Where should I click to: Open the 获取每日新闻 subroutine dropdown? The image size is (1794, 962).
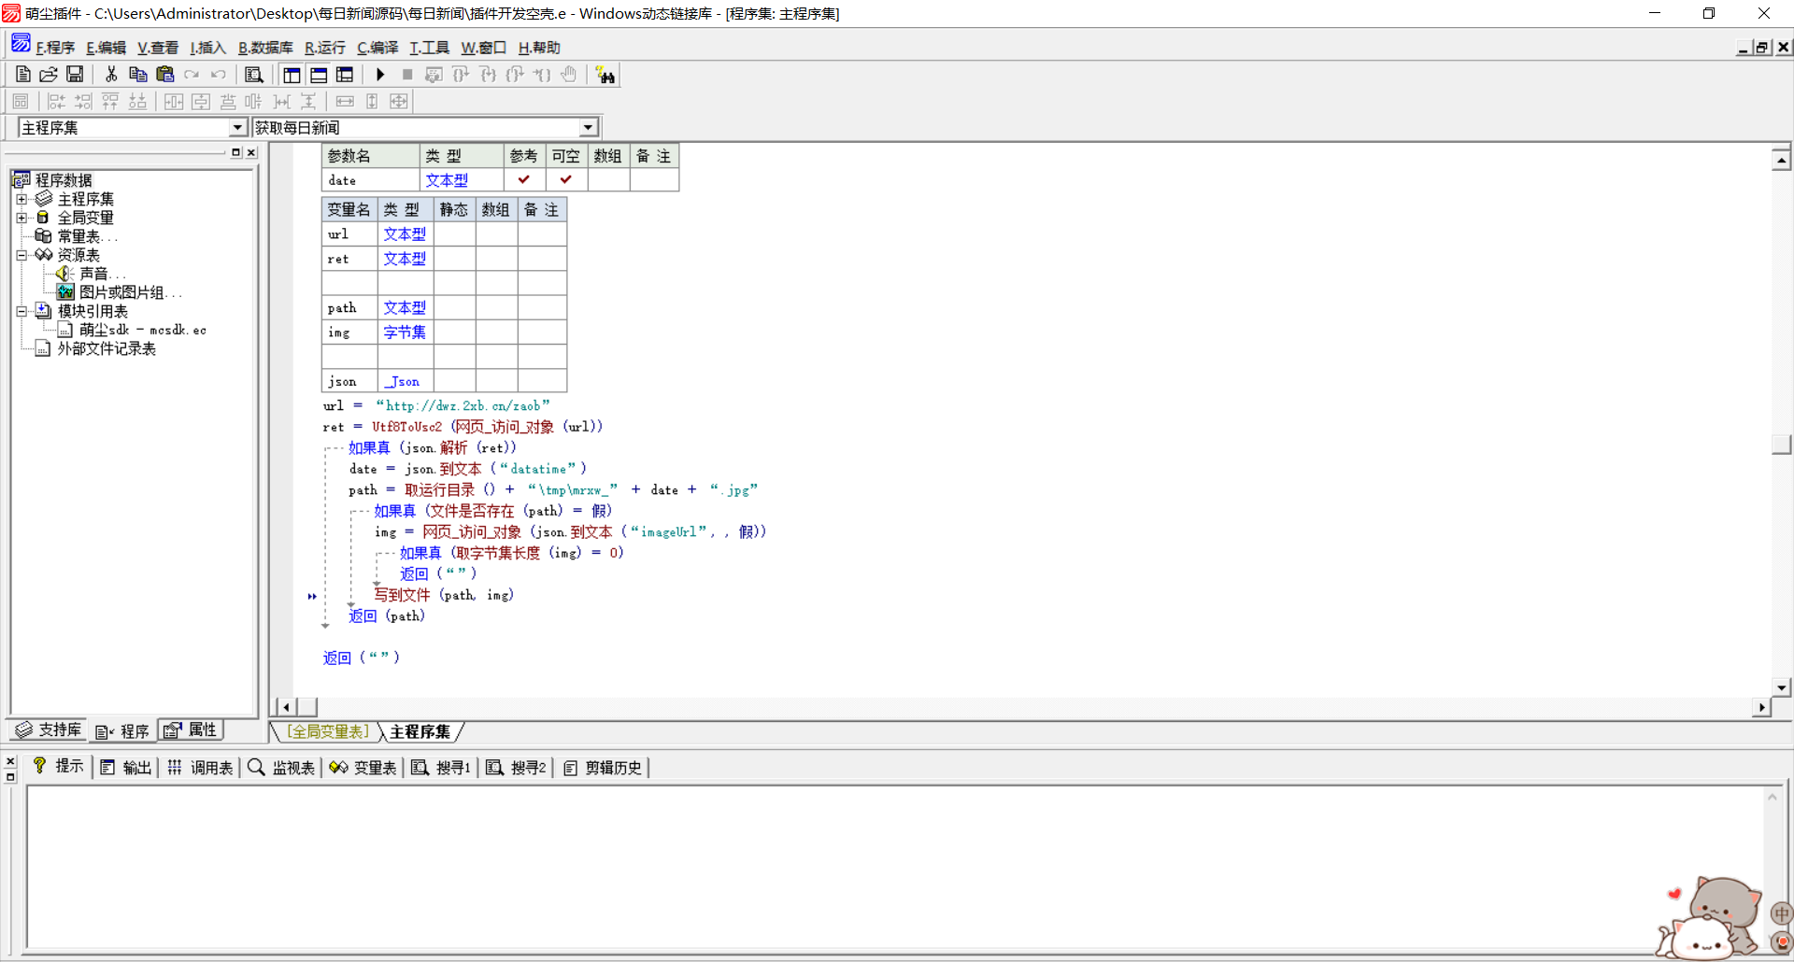(x=588, y=128)
